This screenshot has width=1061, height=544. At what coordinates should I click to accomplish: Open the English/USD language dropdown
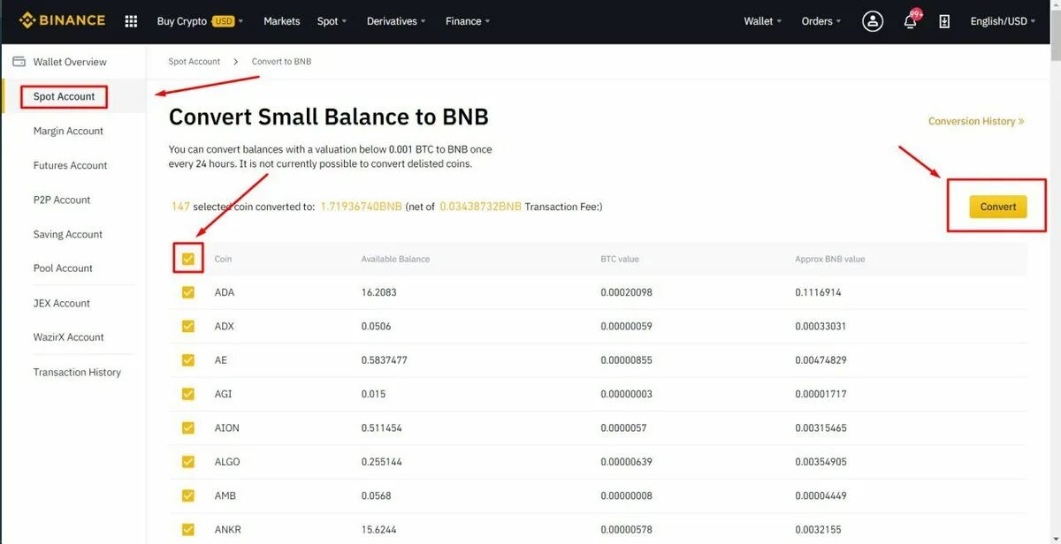point(1003,21)
